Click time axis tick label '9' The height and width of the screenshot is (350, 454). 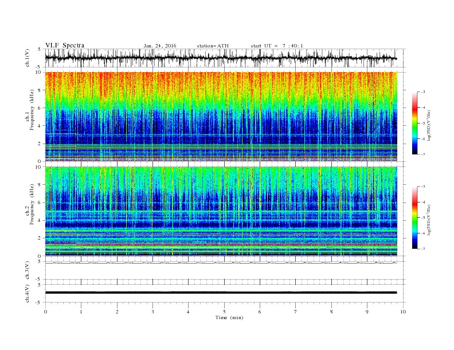367,312
